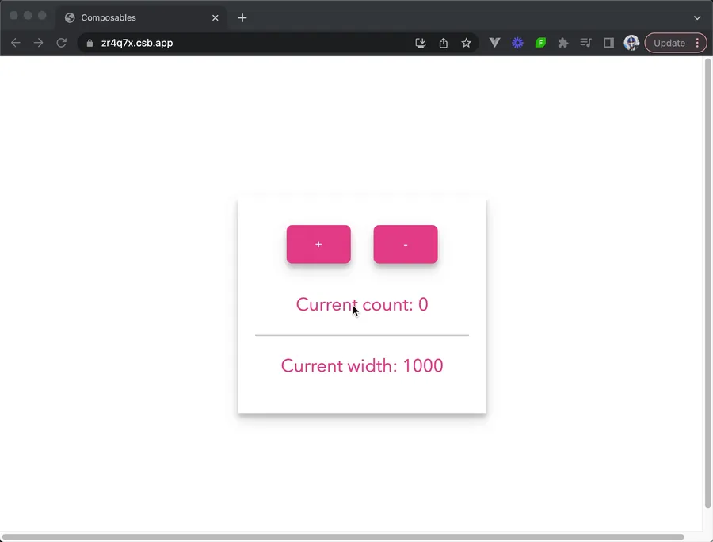713x542 pixels.
Task: Click the address bar URL zr4q7x.csb.app
Action: pos(137,43)
